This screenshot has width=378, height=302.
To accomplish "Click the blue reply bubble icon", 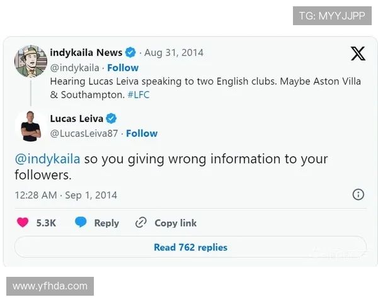I will 81,222.
